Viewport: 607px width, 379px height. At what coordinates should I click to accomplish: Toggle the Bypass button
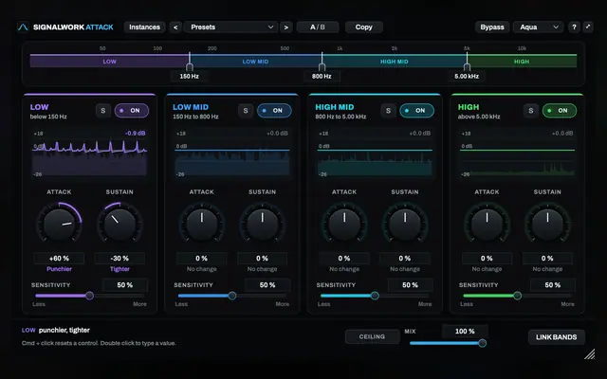[x=492, y=27]
